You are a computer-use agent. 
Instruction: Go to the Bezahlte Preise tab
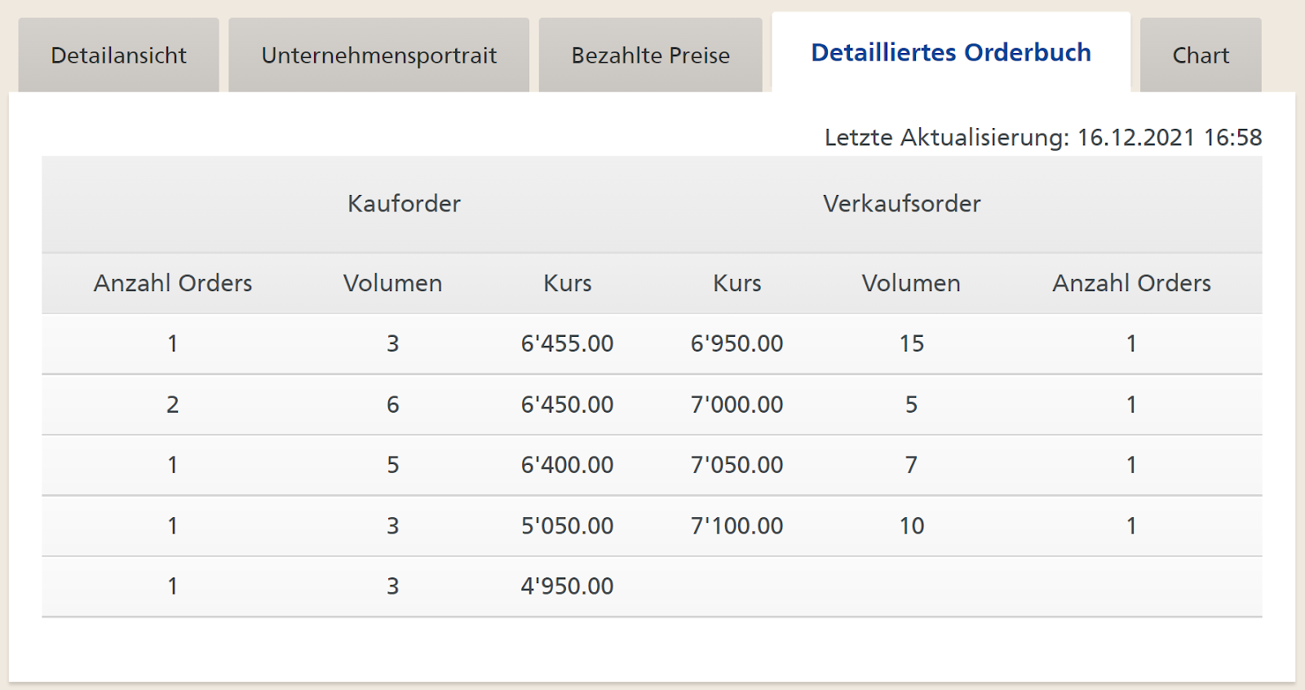[x=650, y=55]
